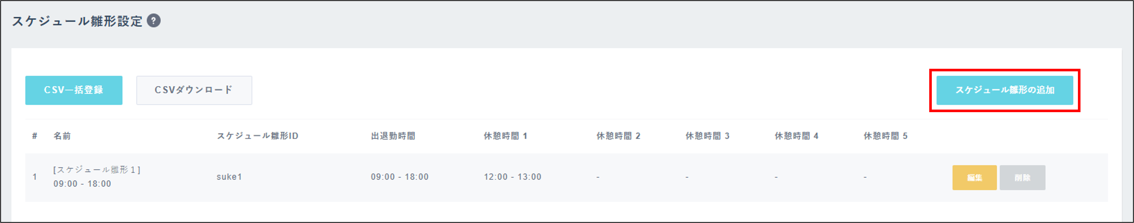Click the 名前 column header

(x=62, y=136)
